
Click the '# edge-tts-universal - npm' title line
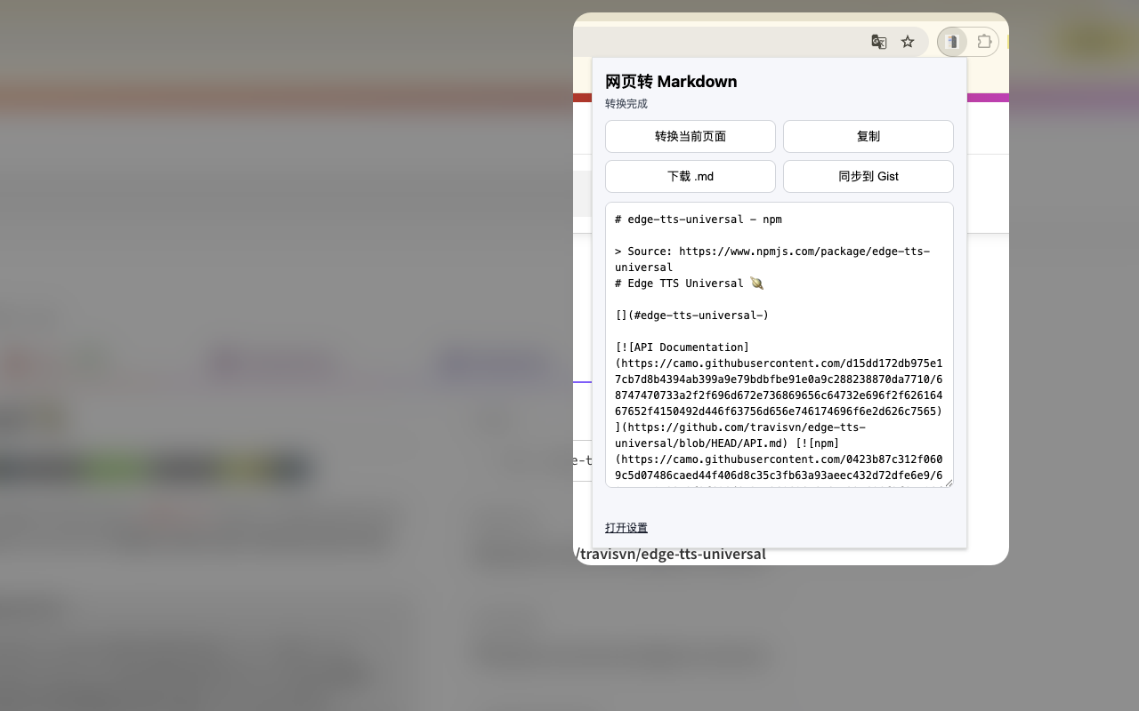click(x=699, y=219)
